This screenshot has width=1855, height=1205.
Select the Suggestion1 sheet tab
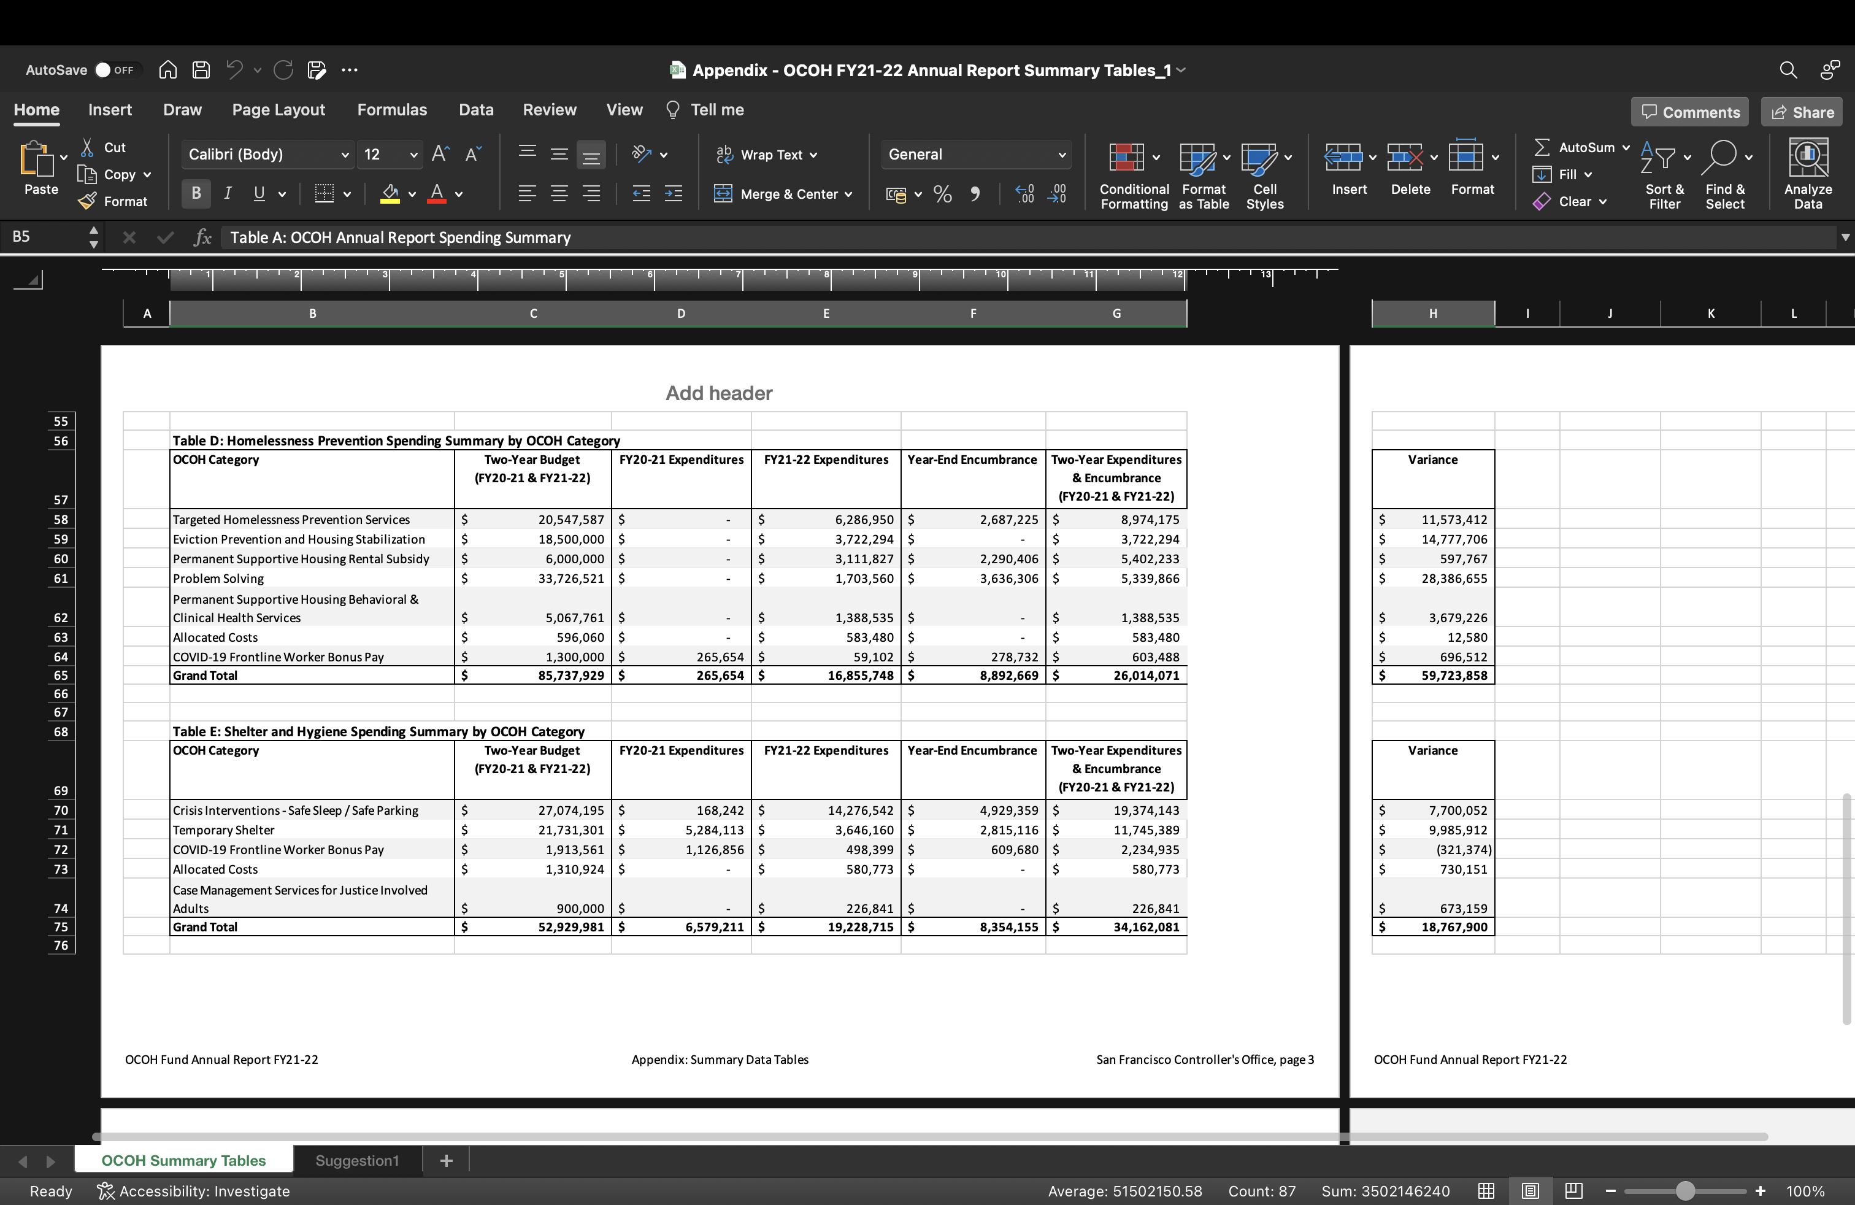point(356,1161)
